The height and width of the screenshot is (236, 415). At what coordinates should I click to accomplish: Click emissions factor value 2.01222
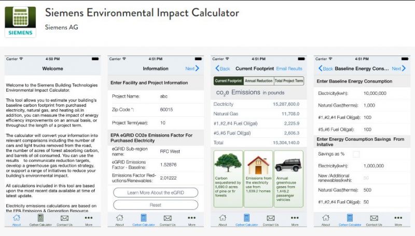[x=168, y=178]
